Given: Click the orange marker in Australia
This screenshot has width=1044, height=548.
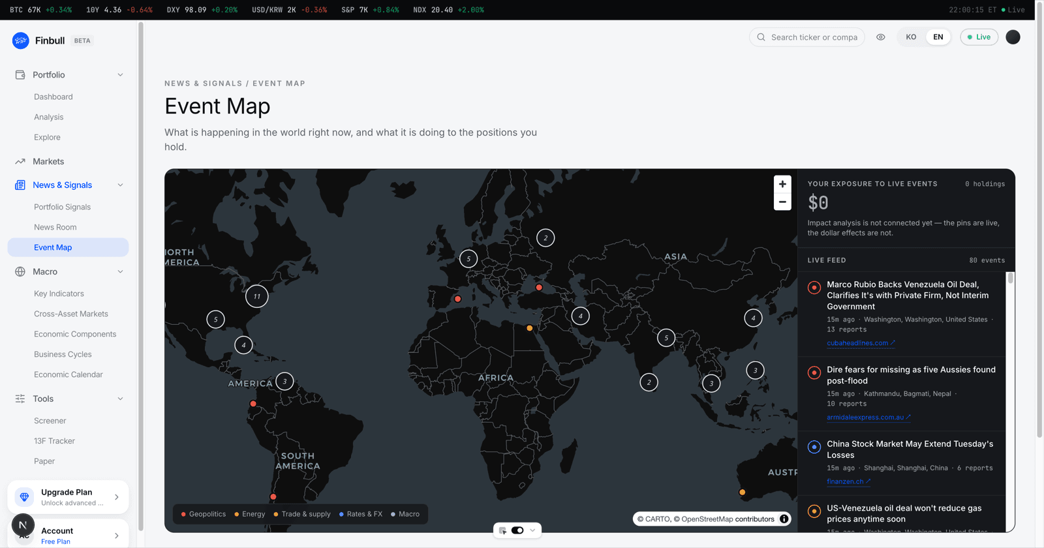Looking at the screenshot, I should coord(742,493).
